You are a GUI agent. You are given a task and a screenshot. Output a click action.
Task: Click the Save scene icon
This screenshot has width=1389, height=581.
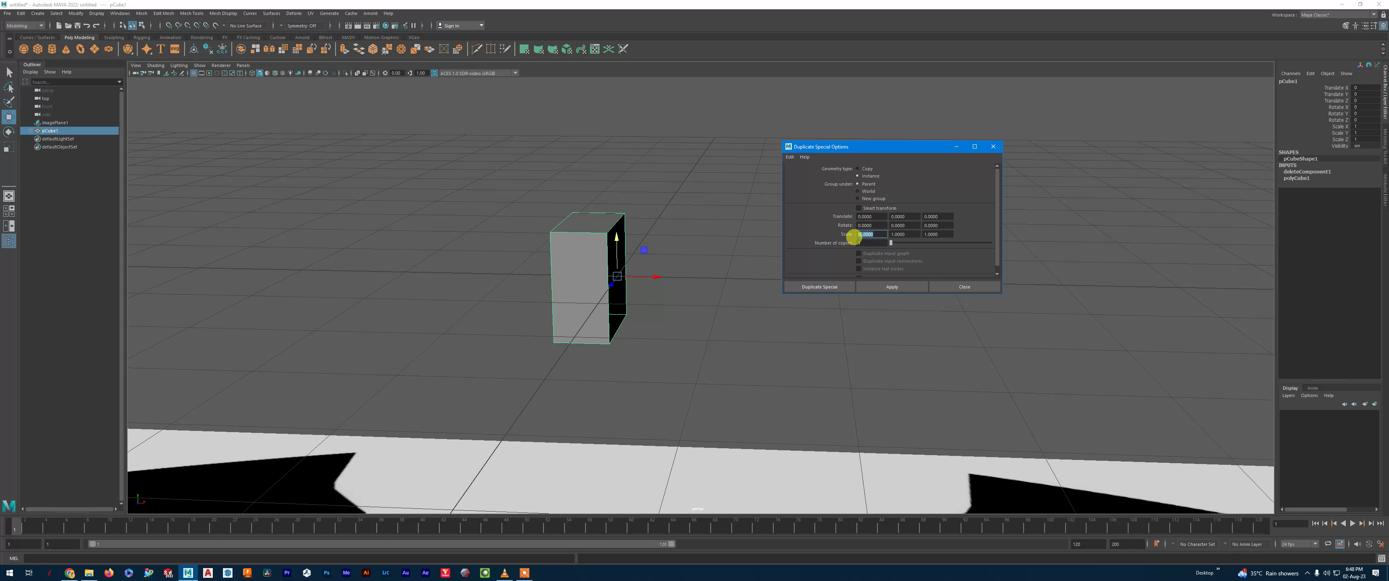click(x=77, y=25)
